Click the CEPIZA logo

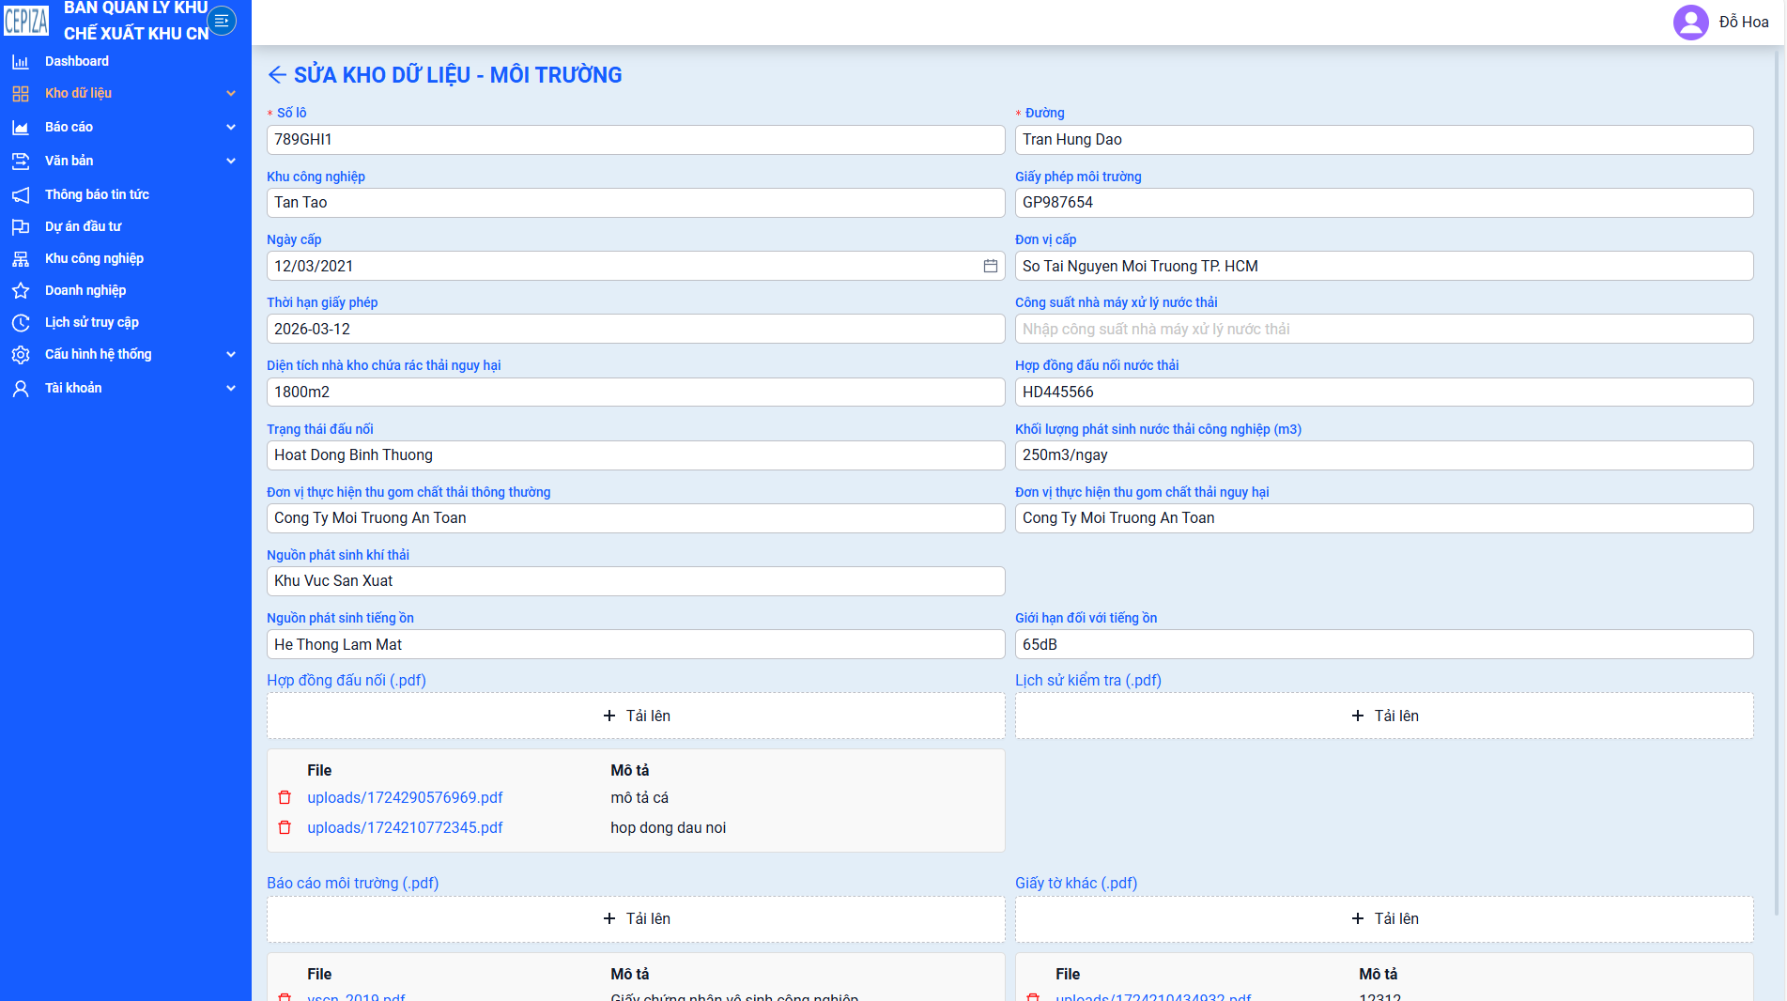[x=26, y=21]
